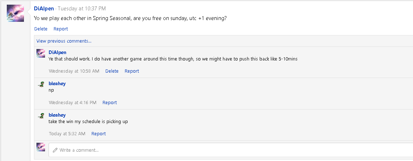The width and height of the screenshot is (413, 161).
Task: Delete the main Spring Seasonal post
Action: pyautogui.click(x=41, y=29)
